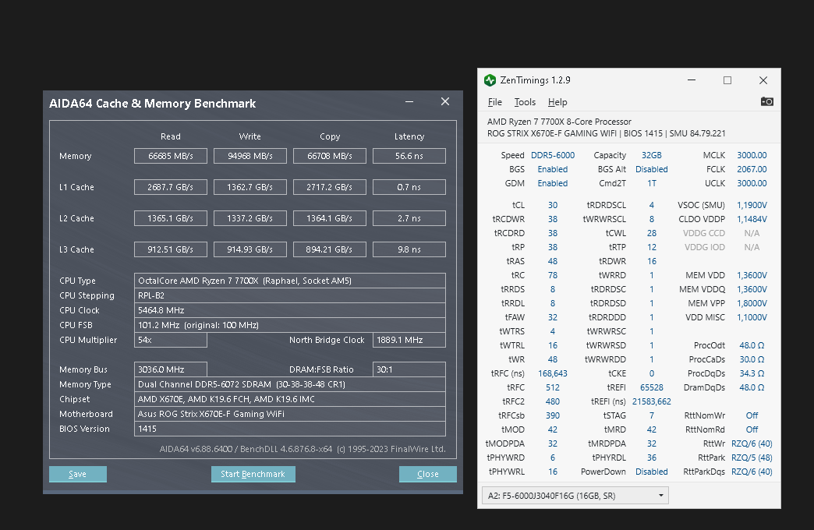Maximize the ZenTimings window
This screenshot has height=530, width=814.
pos(727,80)
